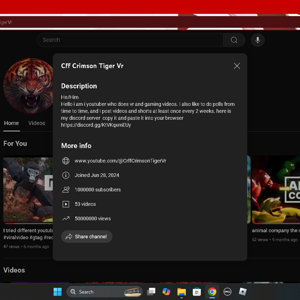Open the Windows Start menu
Image resolution: width=300 pixels, height=300 pixels.
[x=57, y=292]
